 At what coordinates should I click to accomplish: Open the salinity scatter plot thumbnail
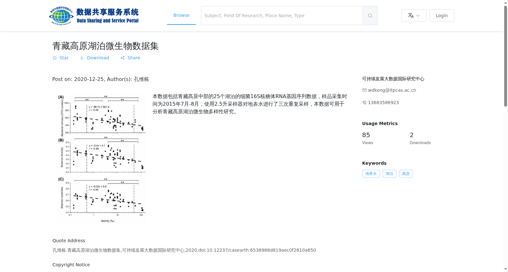coord(101,159)
